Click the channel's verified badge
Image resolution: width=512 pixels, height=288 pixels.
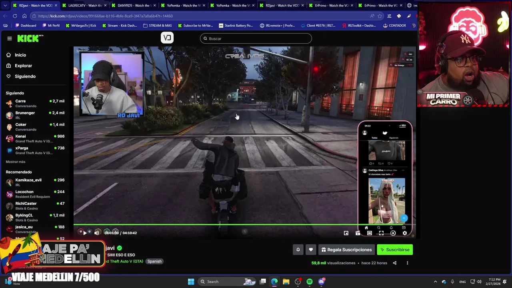tap(120, 248)
